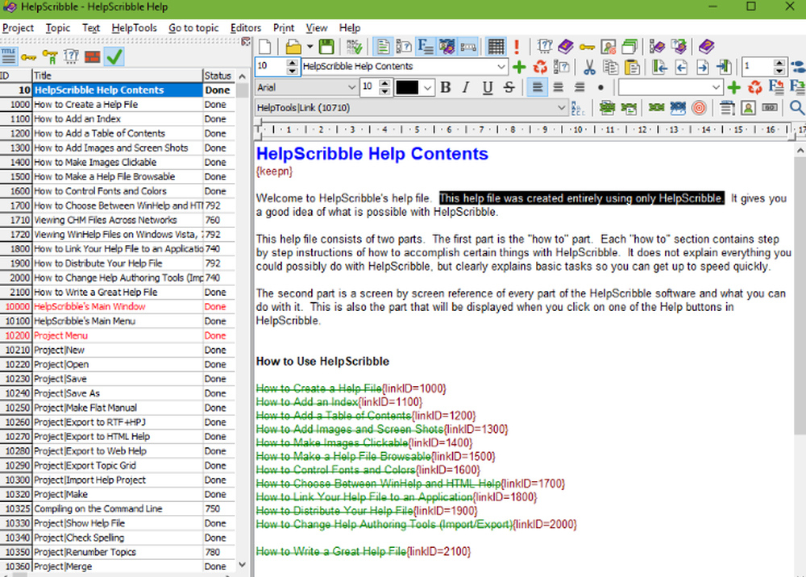806x577 pixels.
Task: Click the insert picture portrait icon in bottom toolbar
Action: coord(749,108)
